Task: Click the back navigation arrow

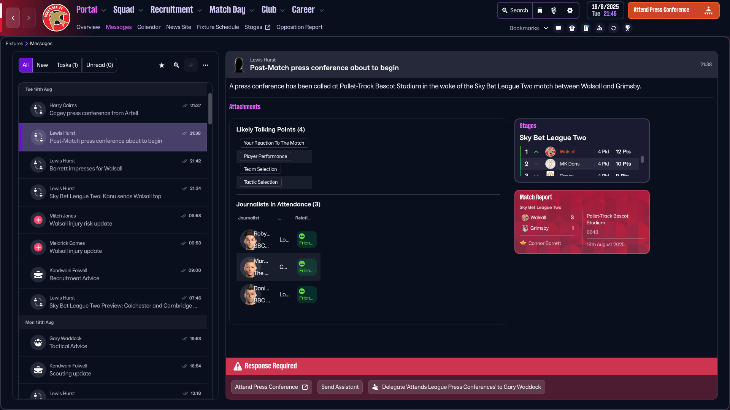Action: coord(13,18)
